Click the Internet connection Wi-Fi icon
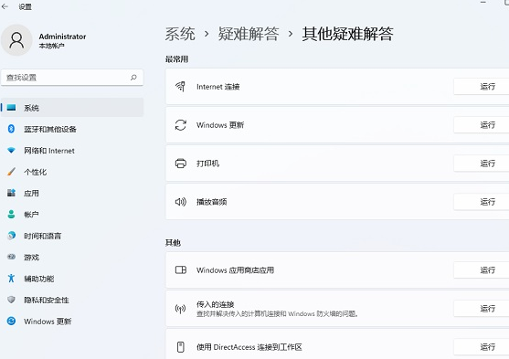The height and width of the screenshot is (359, 509). [181, 87]
